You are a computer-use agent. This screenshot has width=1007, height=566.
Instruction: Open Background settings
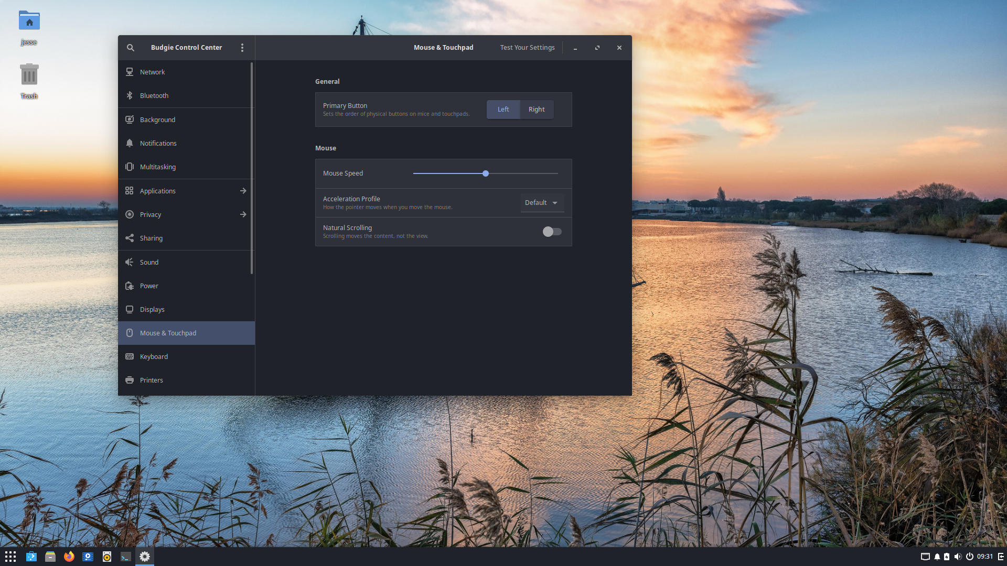(x=186, y=120)
